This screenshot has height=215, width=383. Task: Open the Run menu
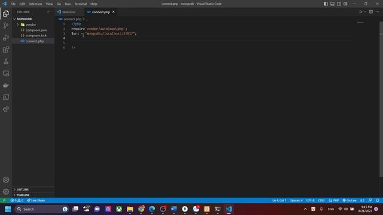click(68, 4)
